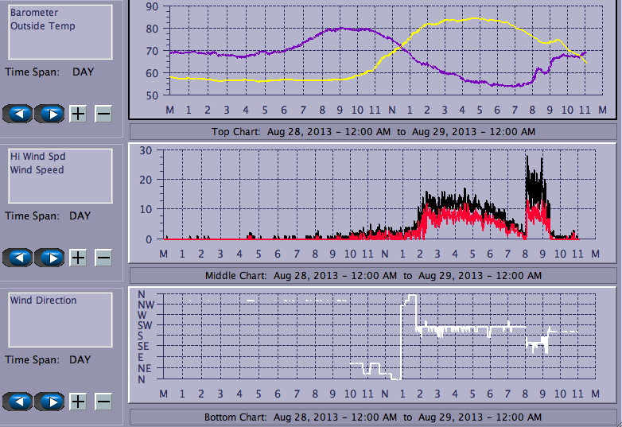The height and width of the screenshot is (427, 622).
Task: Select Outside Temp in the top chart list
Action: point(42,26)
